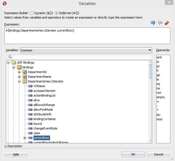This screenshot has height=161, width=175.
Task: Select the Dynamic (${}) radio button
Action: coord(32,13)
